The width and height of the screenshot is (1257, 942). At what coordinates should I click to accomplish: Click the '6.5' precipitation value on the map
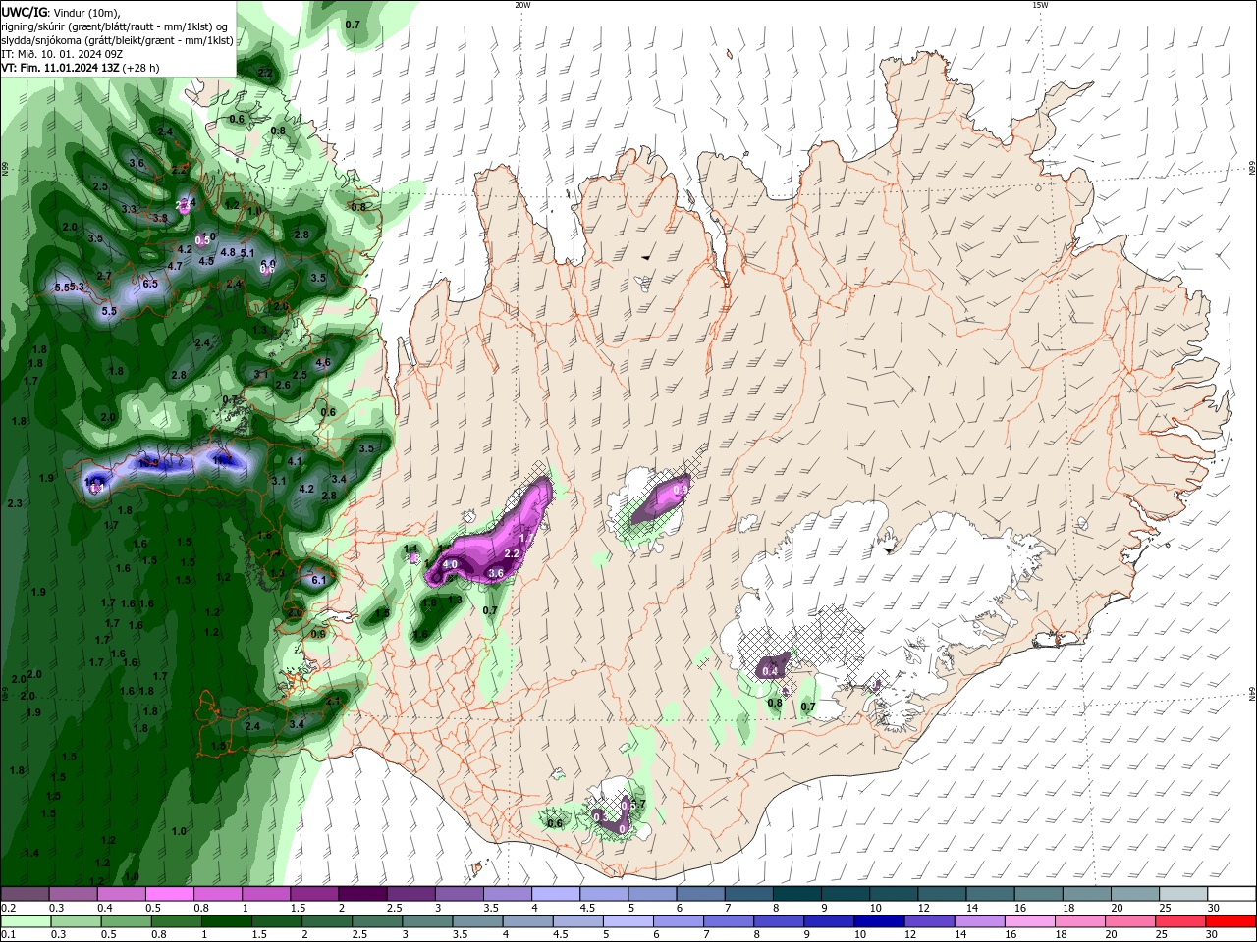click(150, 284)
